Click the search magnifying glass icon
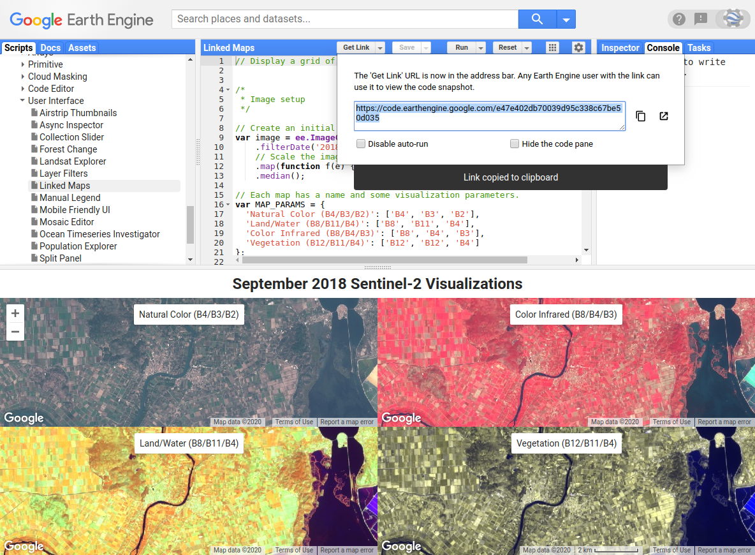Screen dimensions: 755x555 (x=536, y=19)
